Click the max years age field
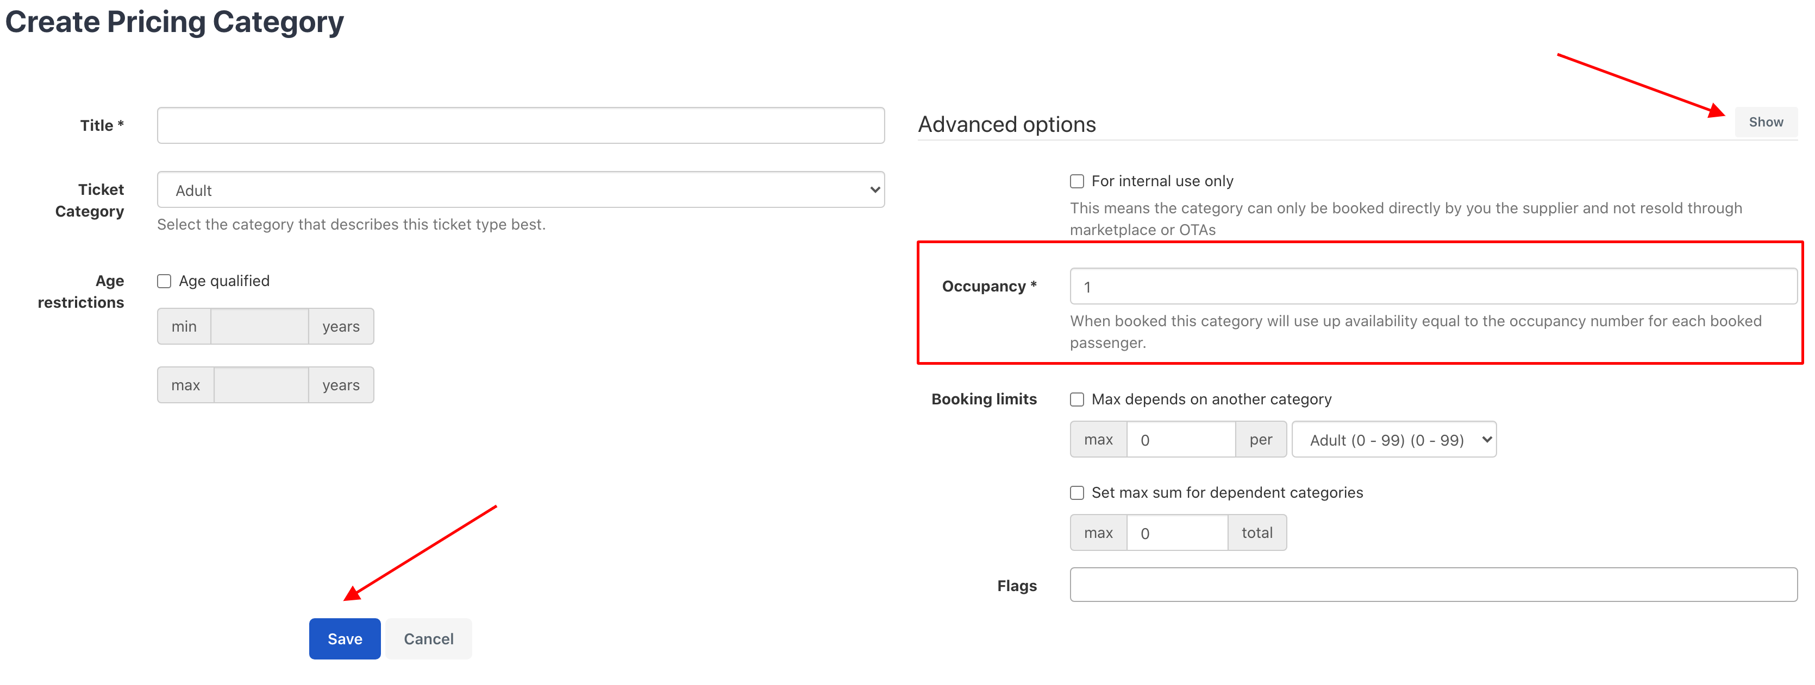1815x685 pixels. pyautogui.click(x=261, y=385)
